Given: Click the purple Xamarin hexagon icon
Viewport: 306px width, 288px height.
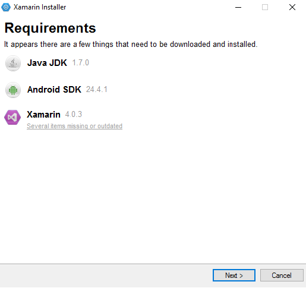Looking at the screenshot, I should click(x=12, y=117).
